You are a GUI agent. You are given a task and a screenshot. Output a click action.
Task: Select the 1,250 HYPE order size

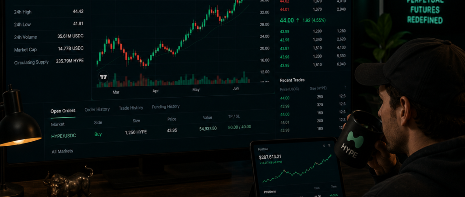(x=136, y=132)
